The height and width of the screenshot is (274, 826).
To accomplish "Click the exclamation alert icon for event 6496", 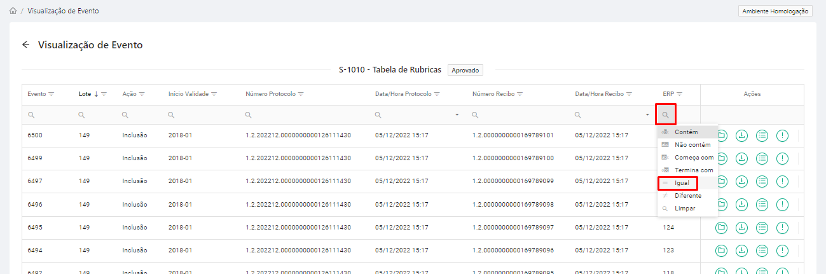I will [x=782, y=204].
